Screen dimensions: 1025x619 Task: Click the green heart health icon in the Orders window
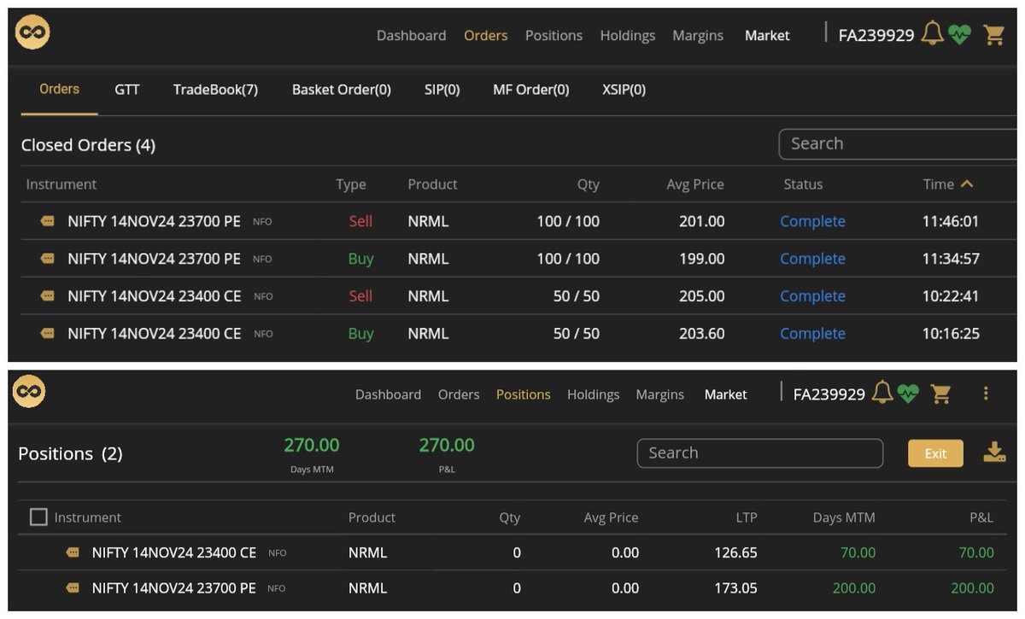[x=960, y=35]
